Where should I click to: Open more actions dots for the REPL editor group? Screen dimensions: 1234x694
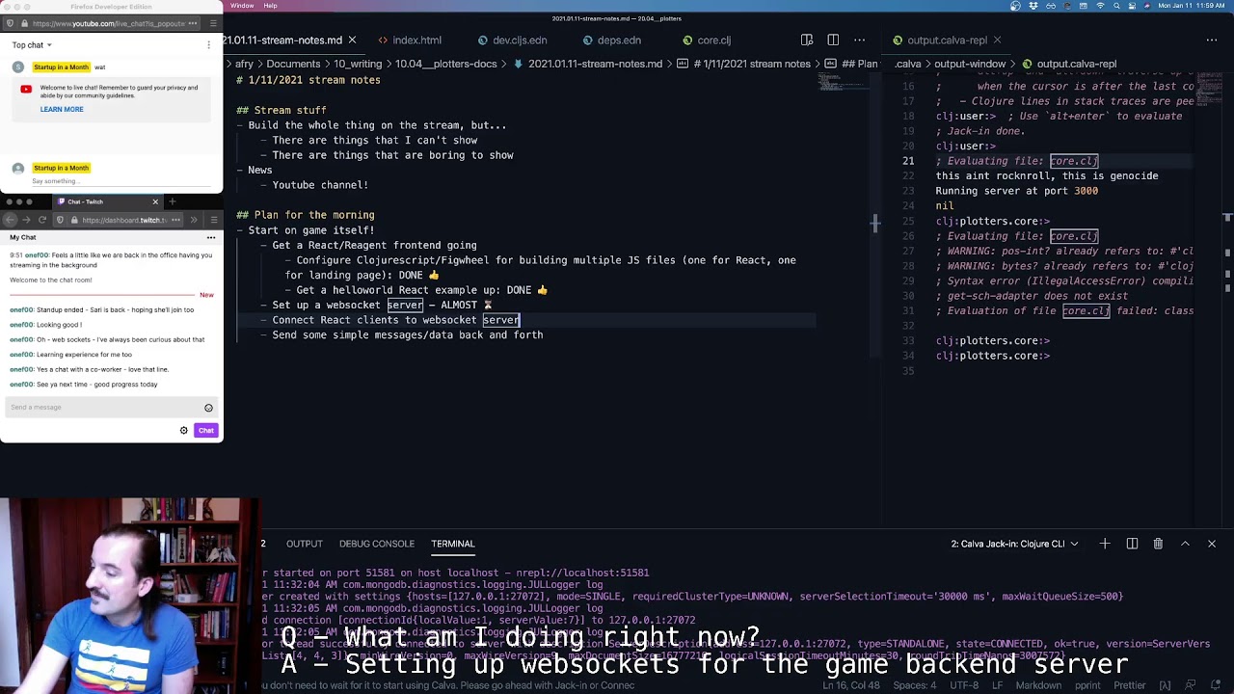click(1212, 40)
